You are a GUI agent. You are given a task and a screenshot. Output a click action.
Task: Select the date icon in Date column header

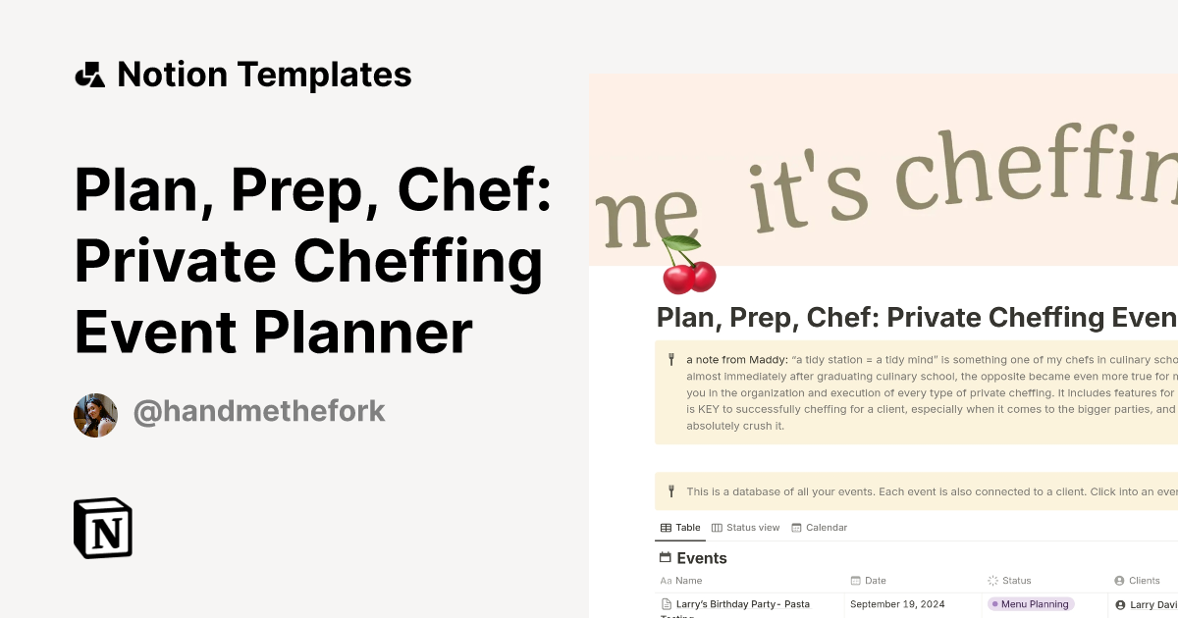(858, 580)
